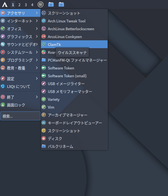
Task: Click the Variety icon
Action: (44, 99)
